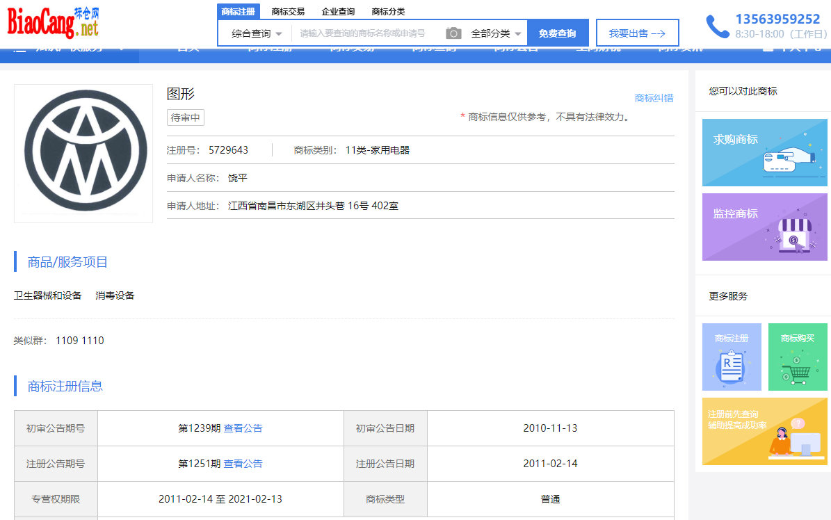Open the 商标注册 service tile
This screenshot has height=520, width=831.
732,357
